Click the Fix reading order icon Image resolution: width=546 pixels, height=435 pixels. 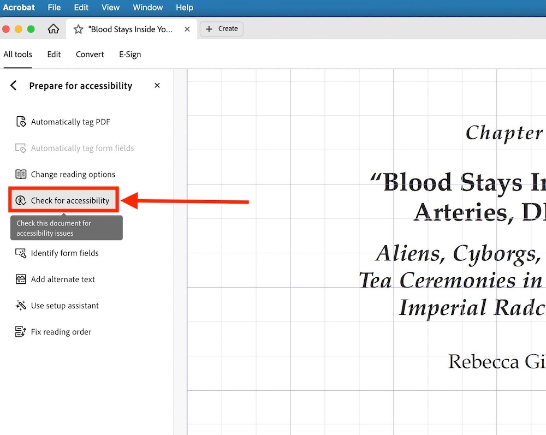pos(21,332)
